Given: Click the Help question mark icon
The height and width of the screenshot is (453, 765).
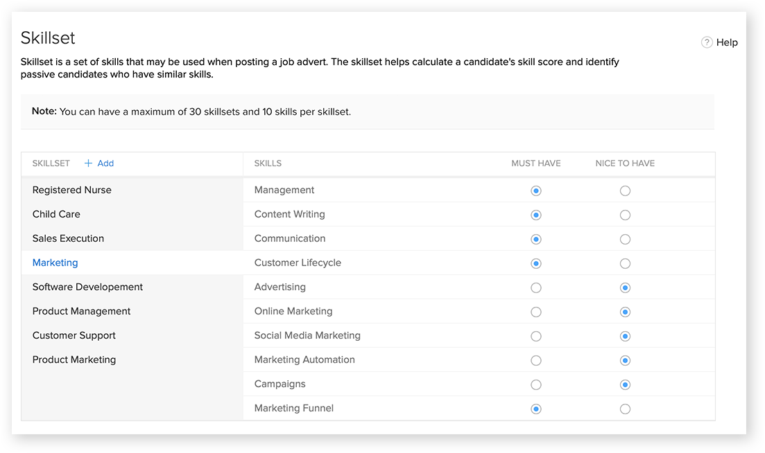Looking at the screenshot, I should (x=707, y=42).
